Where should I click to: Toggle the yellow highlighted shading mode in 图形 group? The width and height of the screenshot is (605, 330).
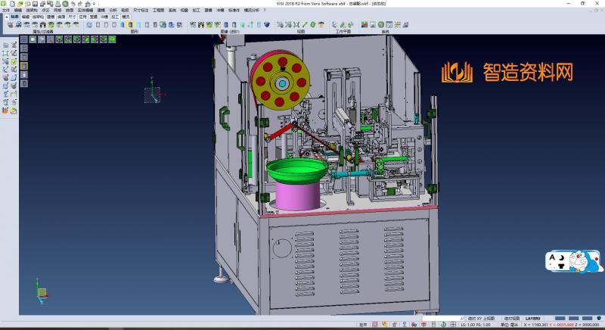(x=130, y=25)
